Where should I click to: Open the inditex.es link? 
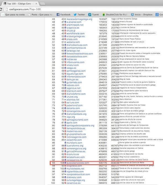click(x=72, y=59)
